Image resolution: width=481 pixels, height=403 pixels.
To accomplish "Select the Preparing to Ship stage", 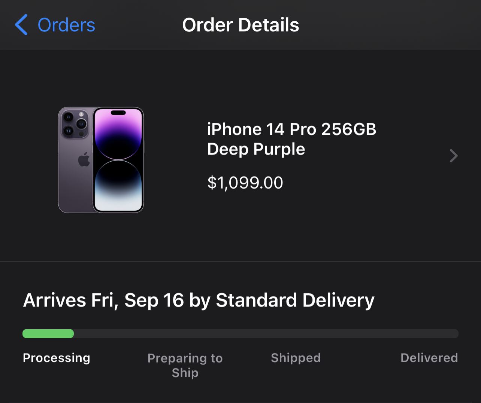I will (x=185, y=365).
